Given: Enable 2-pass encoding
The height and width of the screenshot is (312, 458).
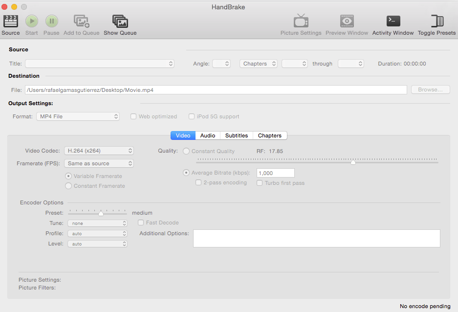Looking at the screenshot, I should pos(198,182).
